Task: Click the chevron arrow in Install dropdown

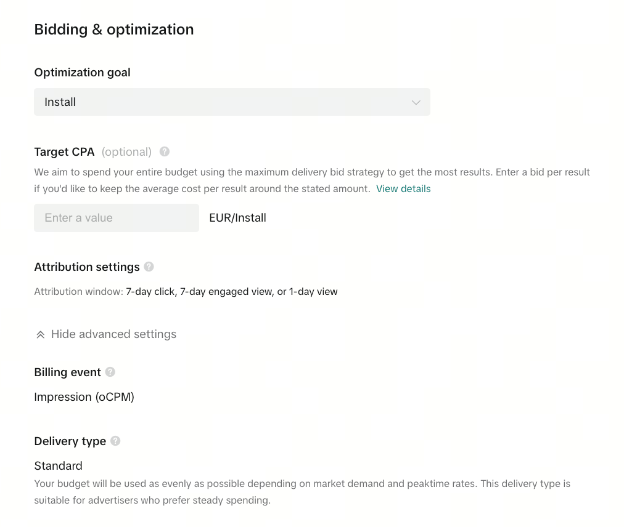Action: [416, 103]
